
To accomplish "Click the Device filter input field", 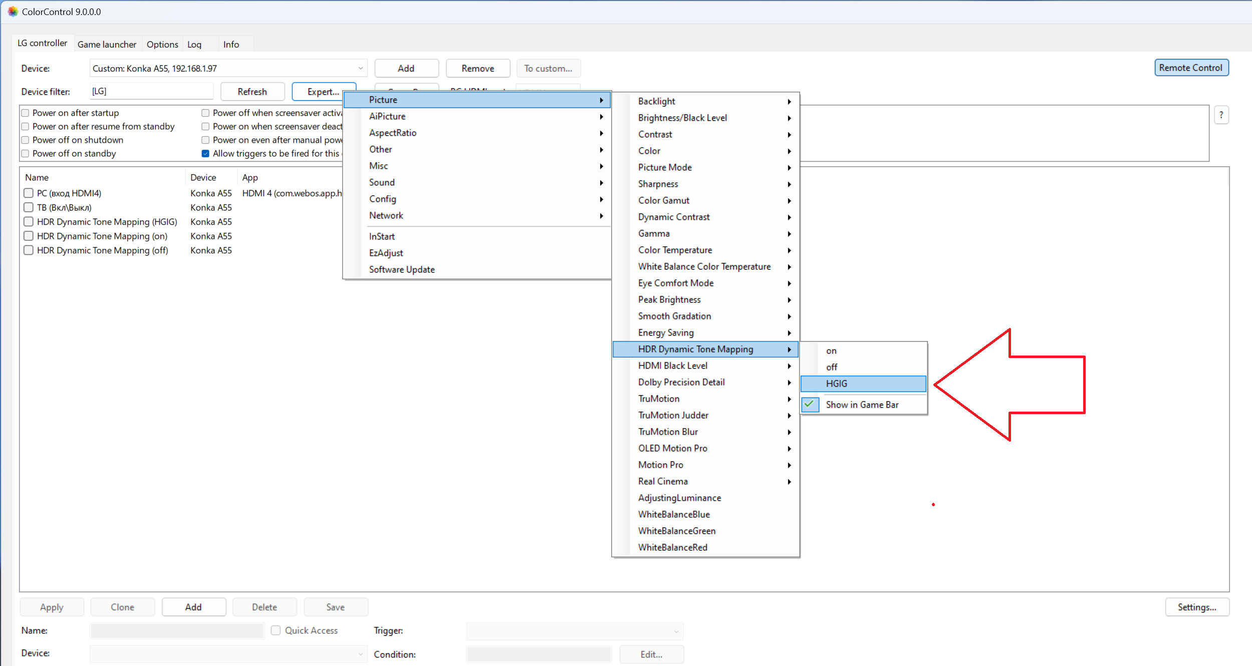I will pyautogui.click(x=151, y=92).
